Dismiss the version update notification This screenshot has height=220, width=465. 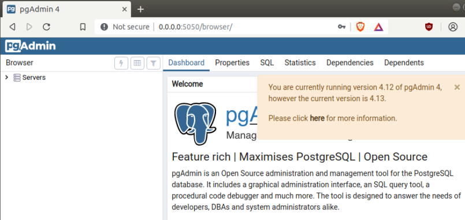pos(457,87)
